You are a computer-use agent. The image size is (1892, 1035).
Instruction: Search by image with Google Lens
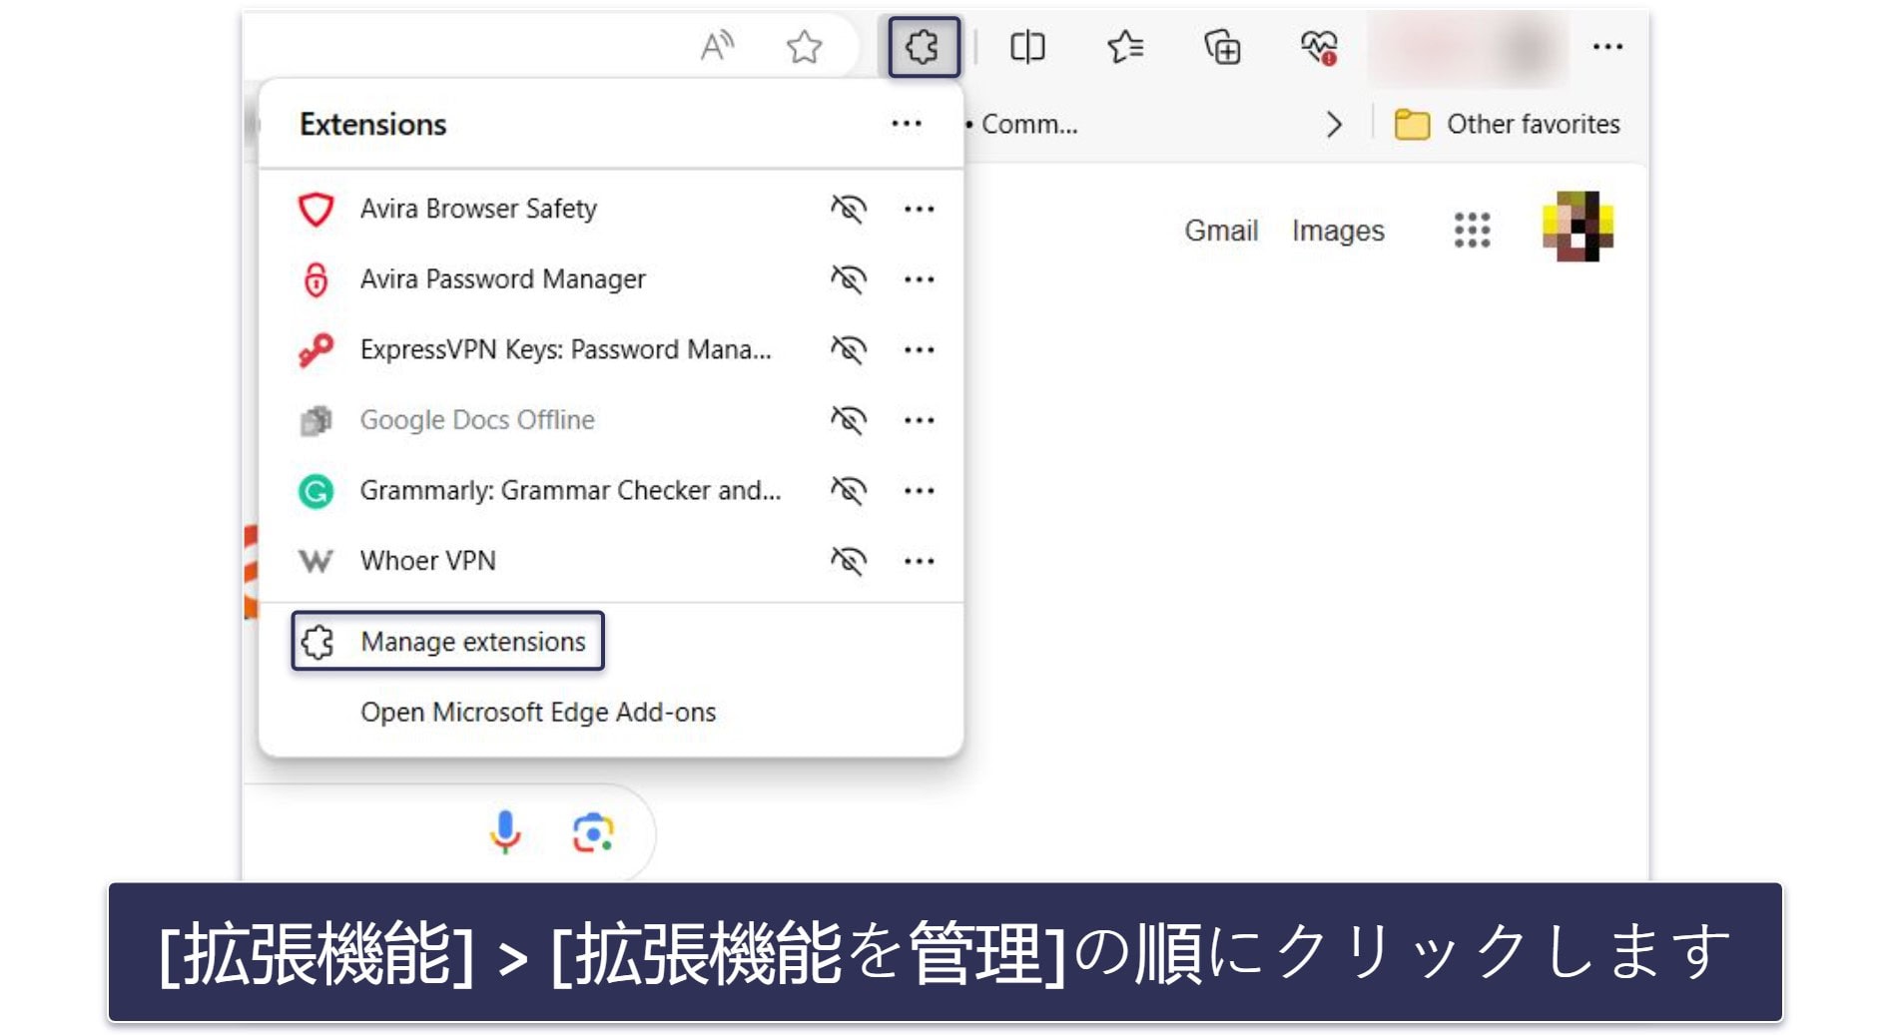click(593, 832)
